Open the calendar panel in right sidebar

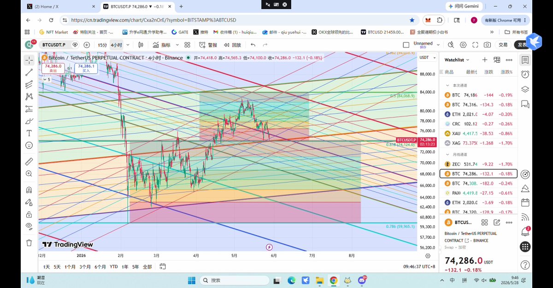[x=524, y=203]
